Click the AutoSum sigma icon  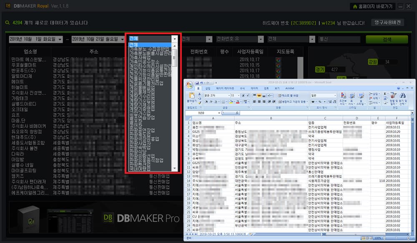[385, 94]
